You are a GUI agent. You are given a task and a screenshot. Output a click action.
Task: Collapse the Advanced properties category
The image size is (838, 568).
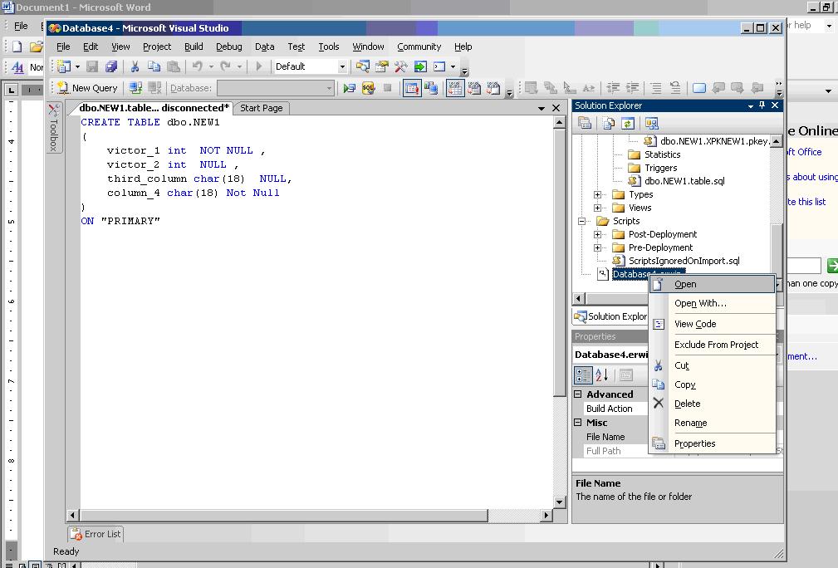578,394
